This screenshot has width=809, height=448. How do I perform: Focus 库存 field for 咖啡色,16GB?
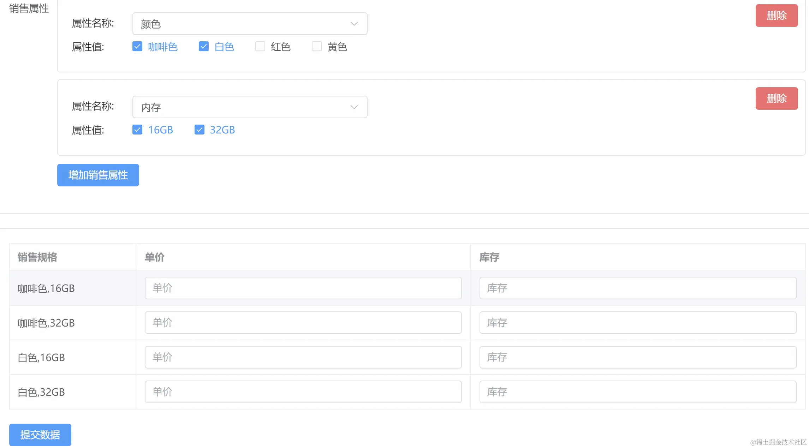pyautogui.click(x=638, y=288)
